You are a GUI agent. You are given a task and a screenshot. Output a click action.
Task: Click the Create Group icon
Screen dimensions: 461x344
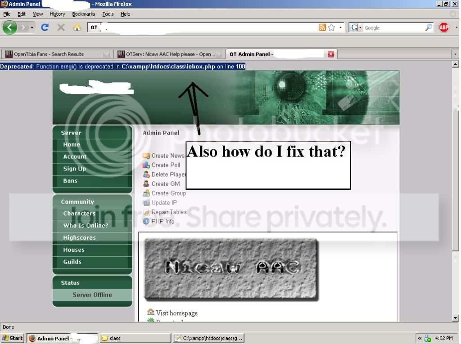coord(146,193)
